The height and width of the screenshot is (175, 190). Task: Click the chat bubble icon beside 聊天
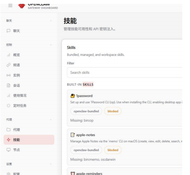[x=9, y=31]
